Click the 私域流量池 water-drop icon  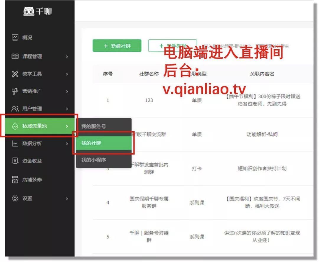15,126
